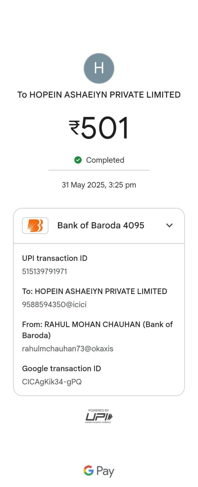Tap the round H recipient avatar
Image resolution: width=198 pixels, height=487 pixels.
pyautogui.click(x=99, y=68)
